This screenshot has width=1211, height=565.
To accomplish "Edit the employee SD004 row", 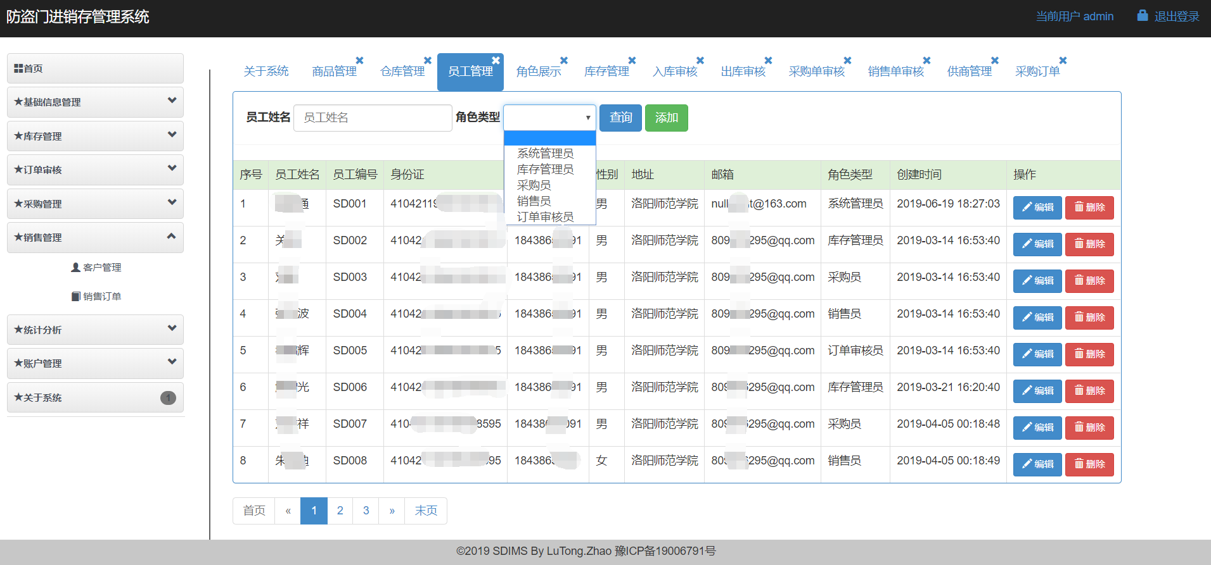I will click(x=1037, y=318).
